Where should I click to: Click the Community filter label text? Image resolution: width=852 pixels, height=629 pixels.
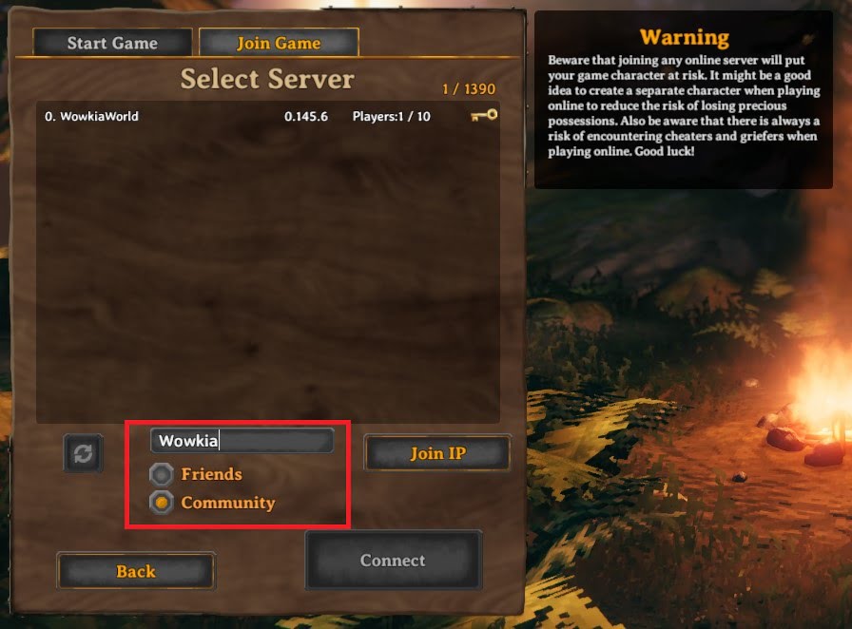[228, 503]
